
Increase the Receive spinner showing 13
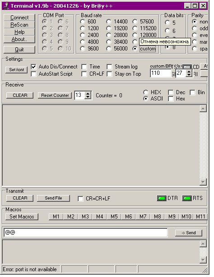88,94
